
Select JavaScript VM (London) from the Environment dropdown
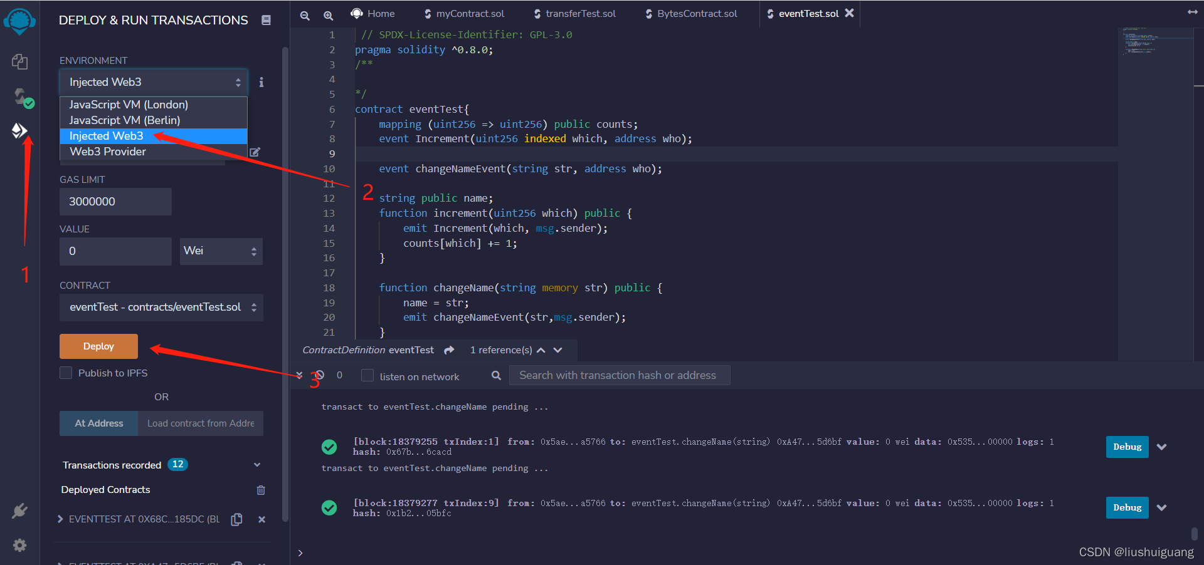click(x=127, y=105)
